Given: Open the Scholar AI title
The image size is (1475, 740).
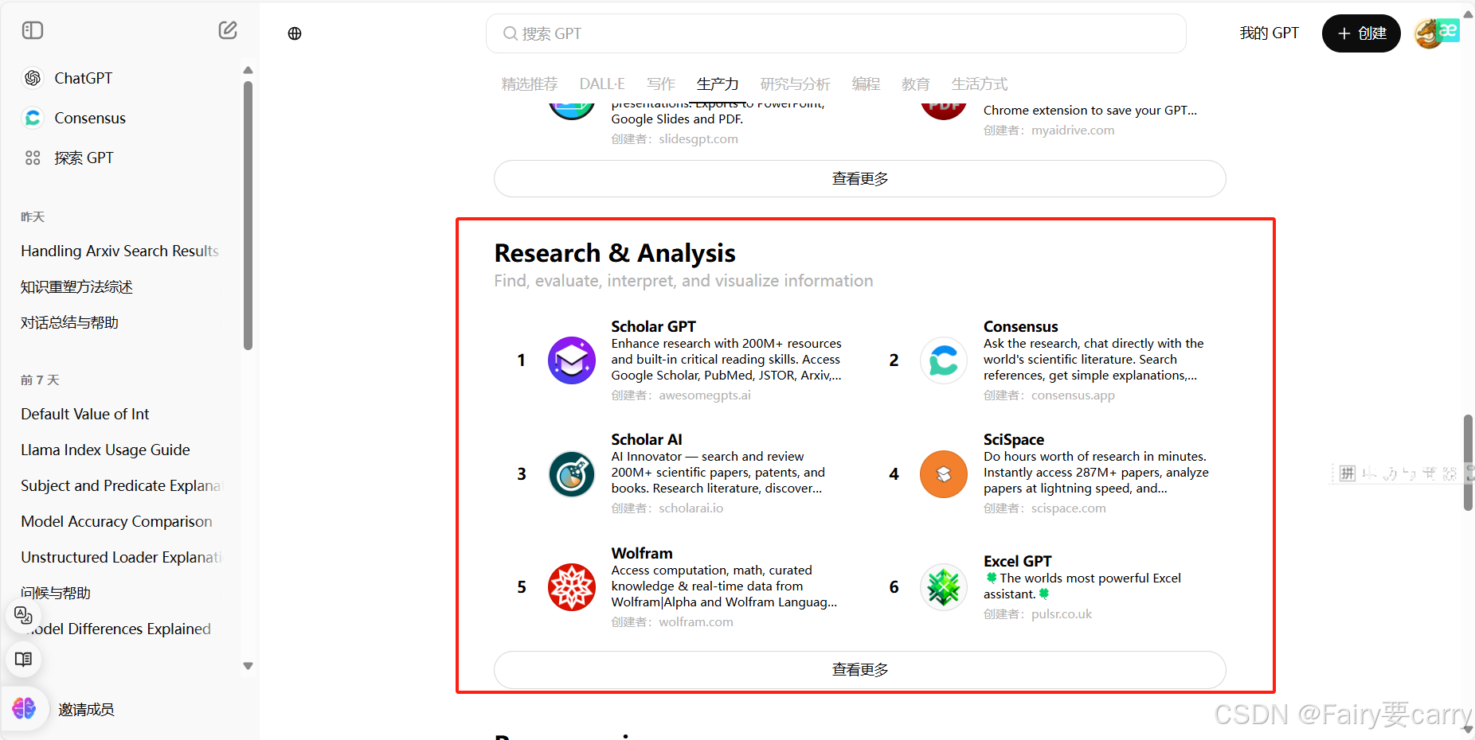Looking at the screenshot, I should click(x=646, y=439).
